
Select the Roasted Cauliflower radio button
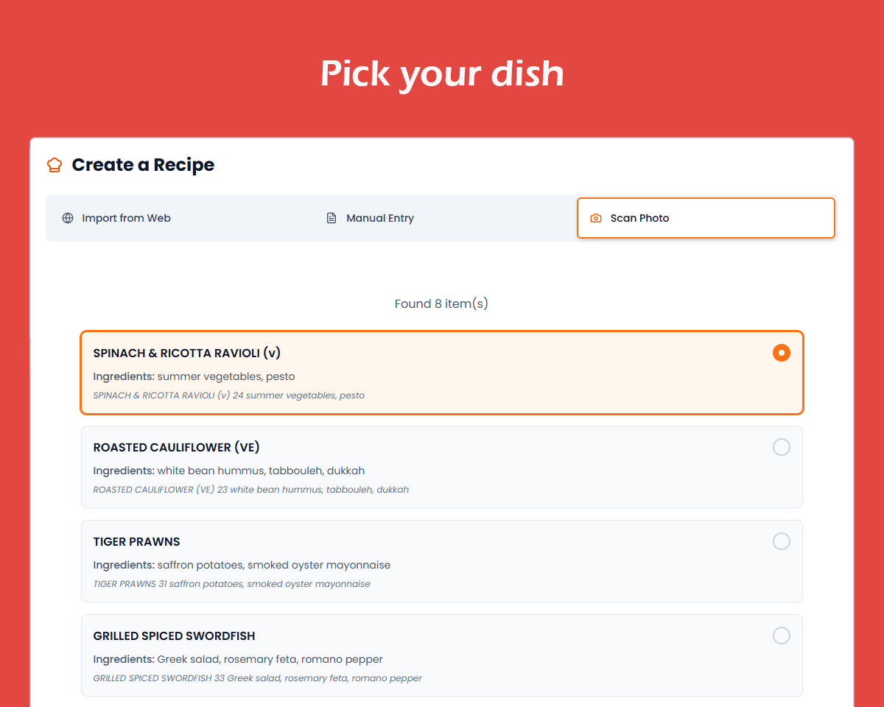781,447
